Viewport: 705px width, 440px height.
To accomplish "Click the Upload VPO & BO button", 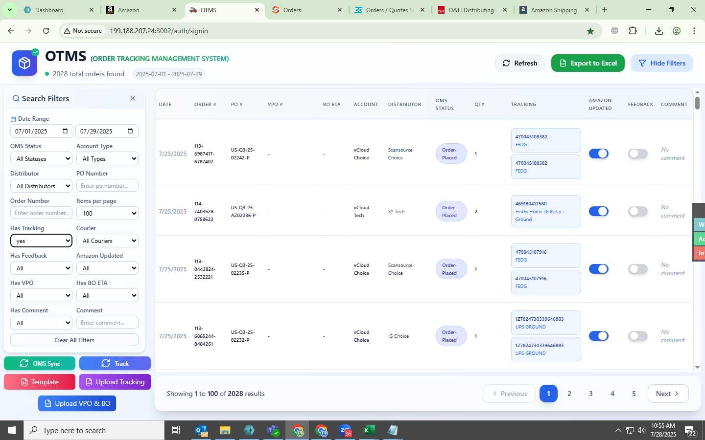I will click(x=77, y=403).
